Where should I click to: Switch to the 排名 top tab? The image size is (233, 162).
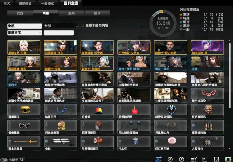pos(7,3)
